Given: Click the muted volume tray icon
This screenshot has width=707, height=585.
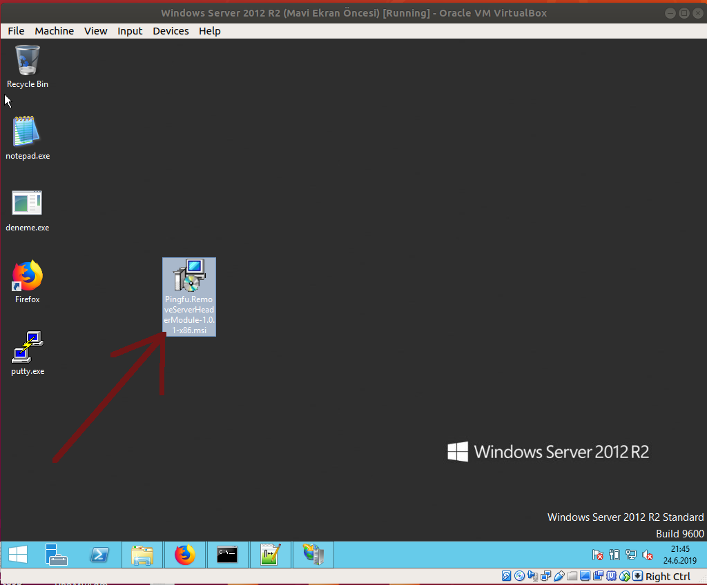Looking at the screenshot, I should [x=648, y=555].
